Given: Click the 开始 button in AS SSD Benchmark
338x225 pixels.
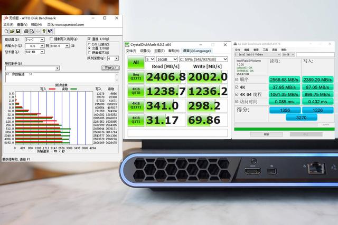Looking at the screenshot, I should [x=266, y=134].
